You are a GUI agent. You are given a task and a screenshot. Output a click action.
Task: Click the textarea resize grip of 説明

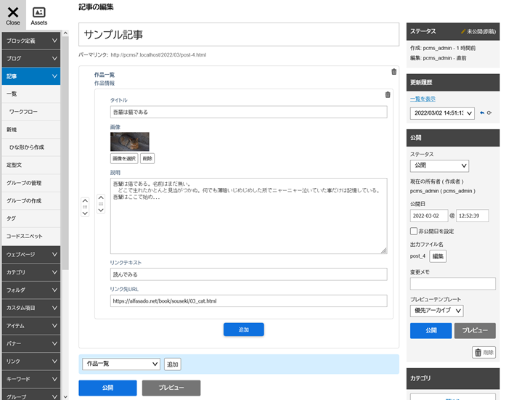pos(384,250)
